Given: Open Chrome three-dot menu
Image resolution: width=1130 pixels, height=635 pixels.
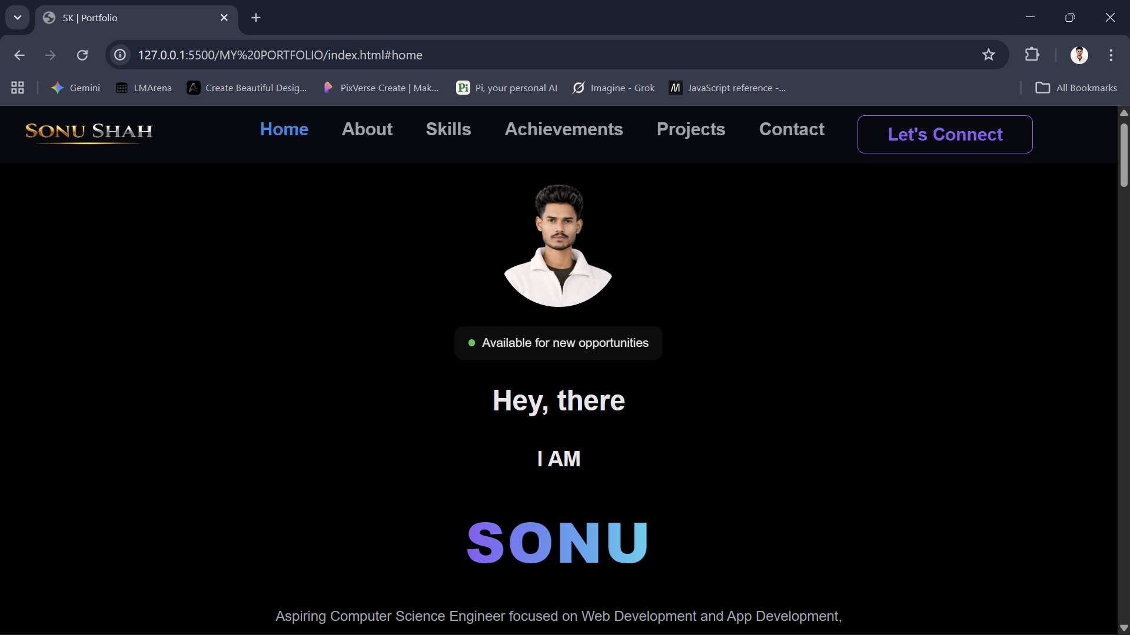Looking at the screenshot, I should click(x=1111, y=55).
